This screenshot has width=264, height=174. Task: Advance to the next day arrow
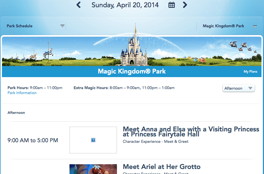pos(185,5)
